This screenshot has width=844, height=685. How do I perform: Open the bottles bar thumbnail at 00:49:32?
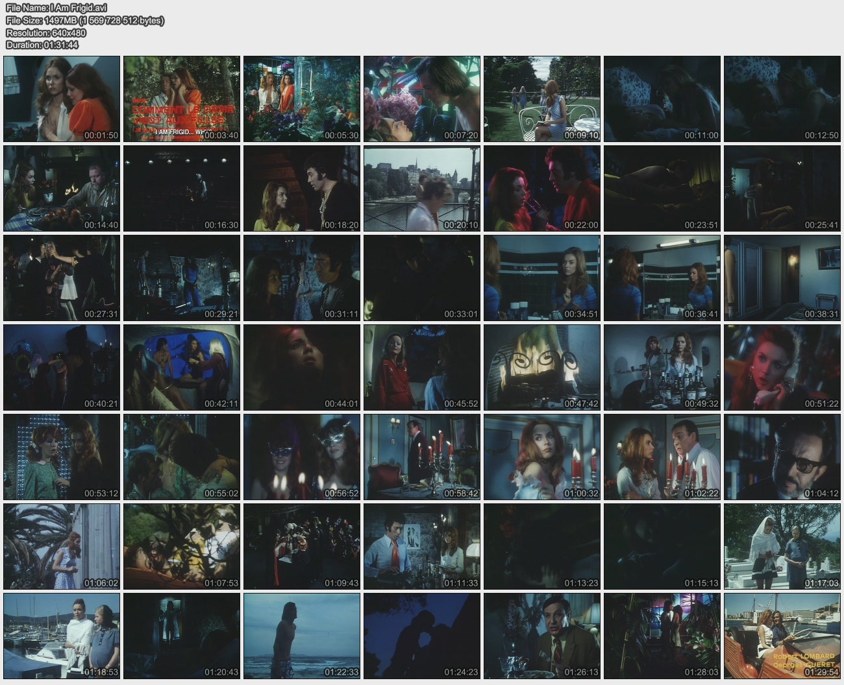coord(662,367)
